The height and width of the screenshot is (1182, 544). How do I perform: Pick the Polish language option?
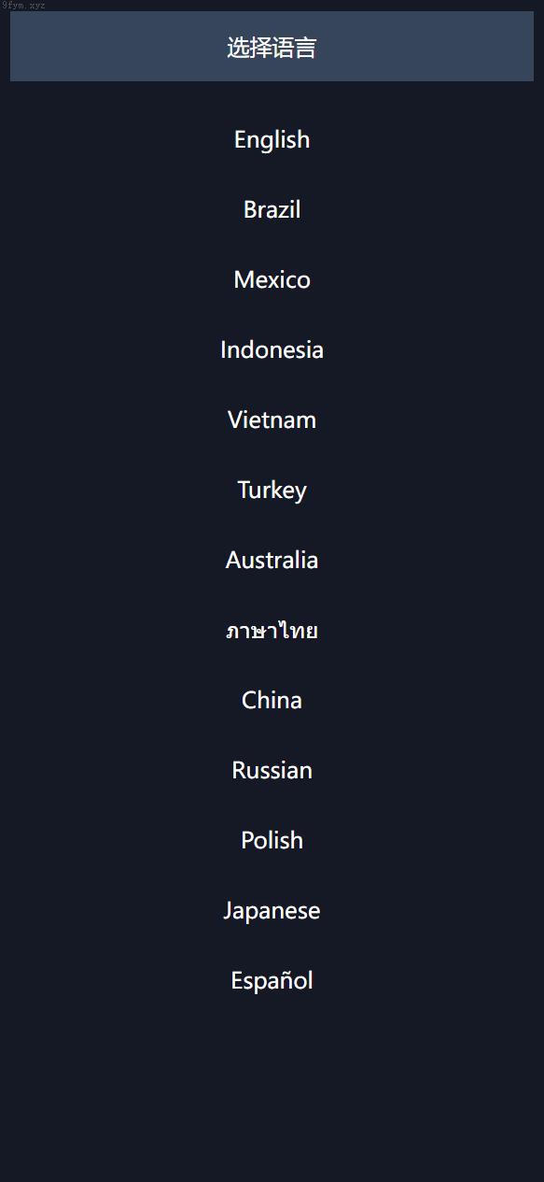click(272, 841)
